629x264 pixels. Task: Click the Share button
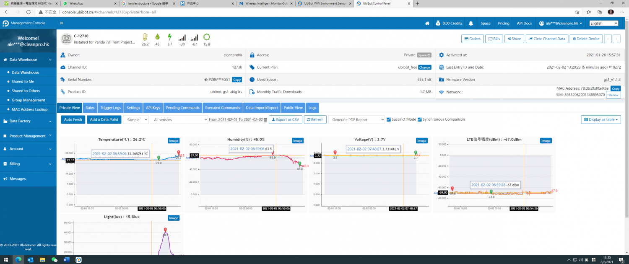point(514,39)
